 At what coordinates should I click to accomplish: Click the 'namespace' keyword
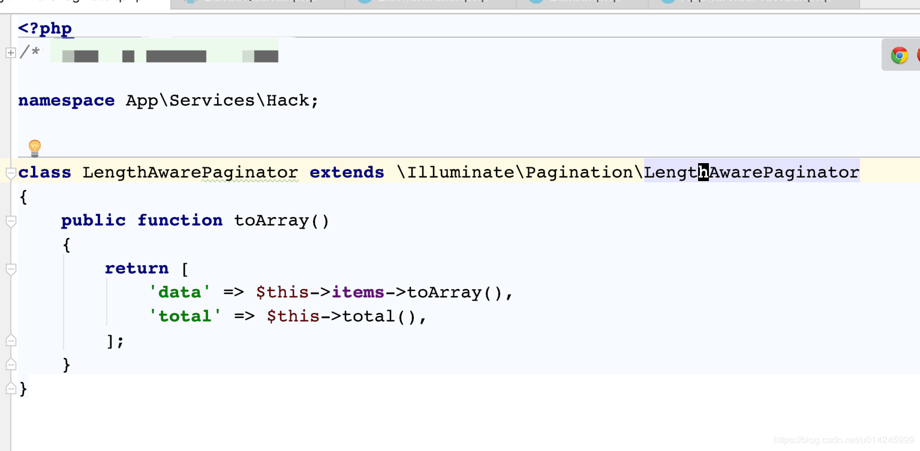click(66, 101)
